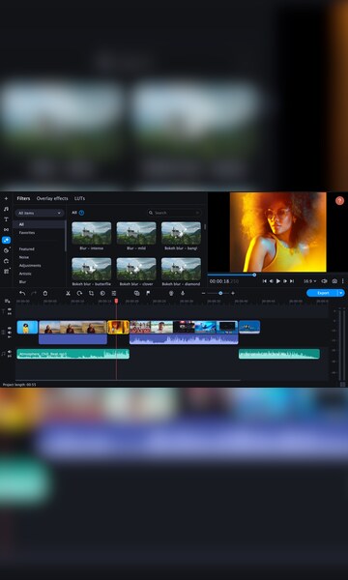Select Bokeh blur - diamond thumbnail

(x=181, y=269)
